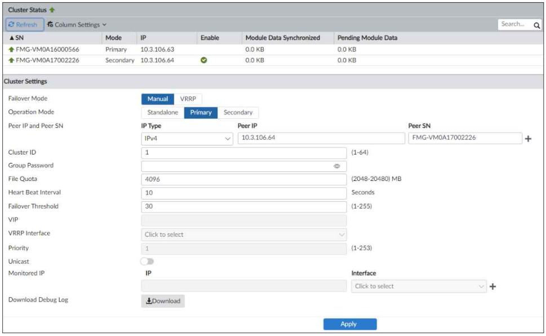546x336 pixels.
Task: Open the Column Settings dropdown
Action: pyautogui.click(x=77, y=25)
